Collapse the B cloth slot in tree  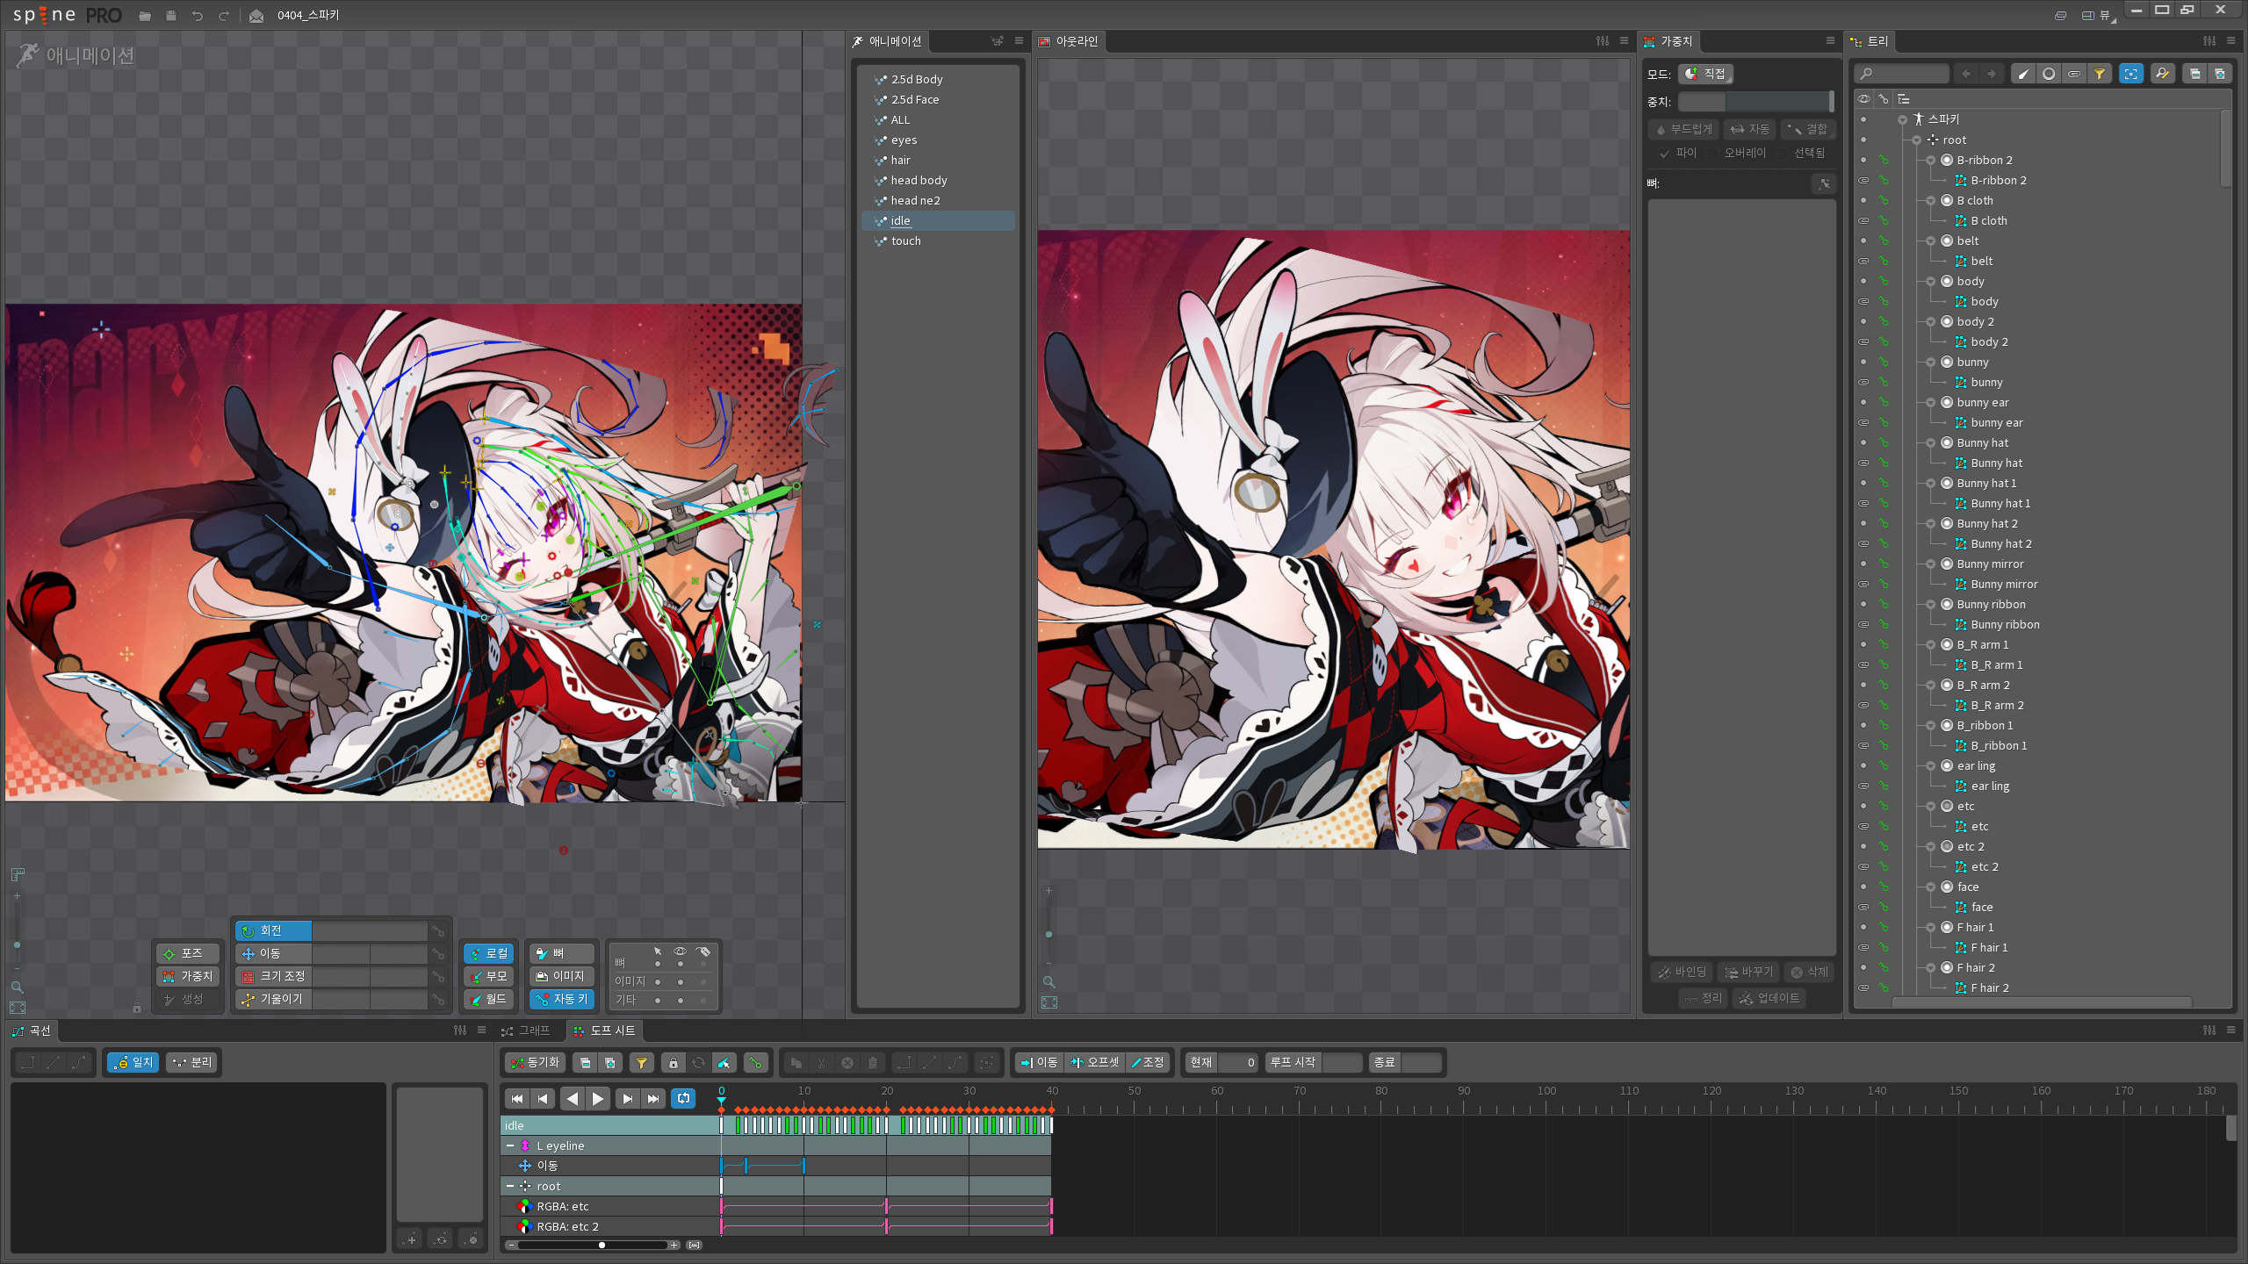click(1931, 201)
